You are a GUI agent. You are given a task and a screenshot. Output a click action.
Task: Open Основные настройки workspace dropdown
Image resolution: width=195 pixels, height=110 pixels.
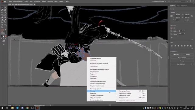tap(159, 2)
